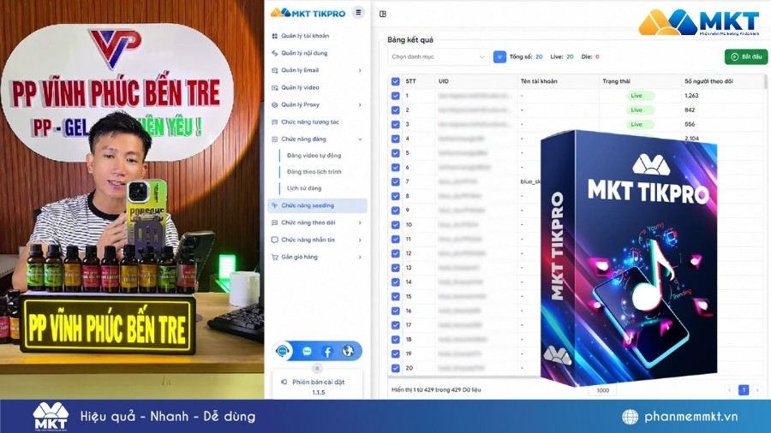Select Lịch sử đăng submenu
The height and width of the screenshot is (433, 771).
(304, 188)
